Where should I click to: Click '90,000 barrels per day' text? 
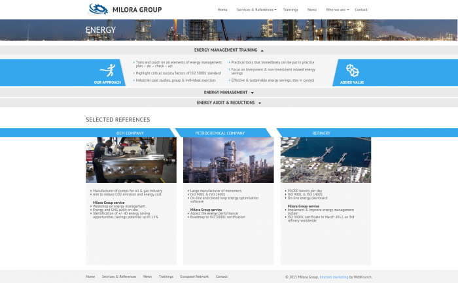305,191
